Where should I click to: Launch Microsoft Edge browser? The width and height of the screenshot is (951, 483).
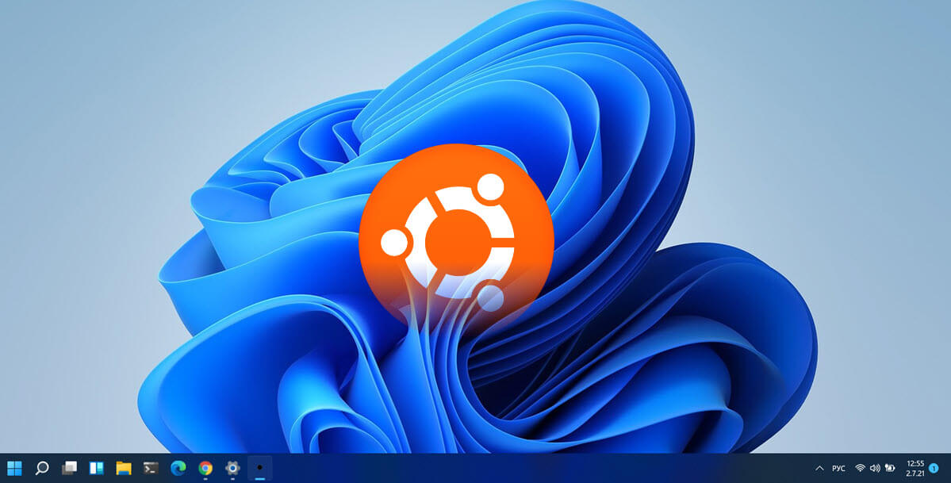click(178, 468)
